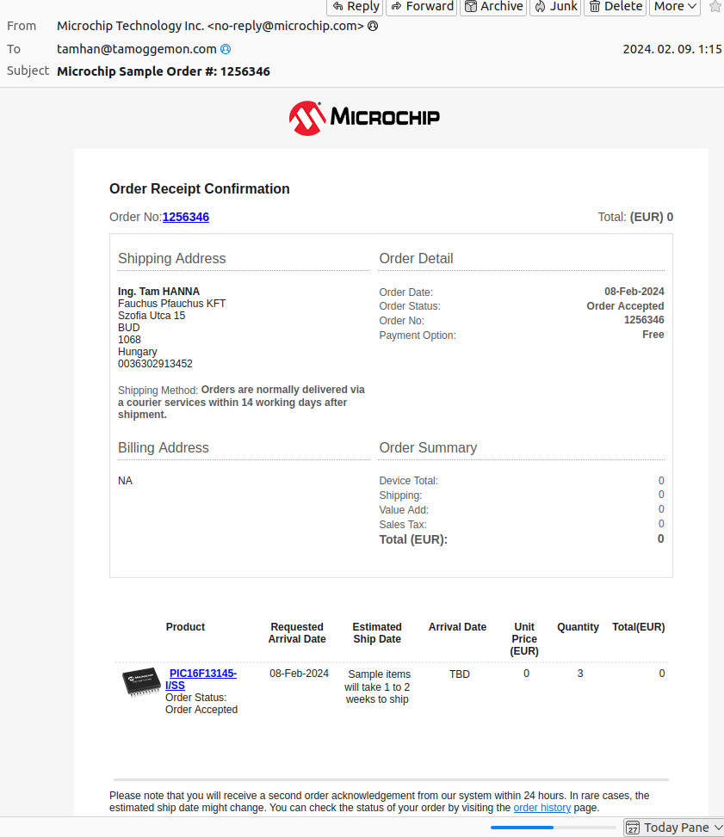Image resolution: width=724 pixels, height=837 pixels.
Task: Open the More actions dropdown
Action: 675,7
